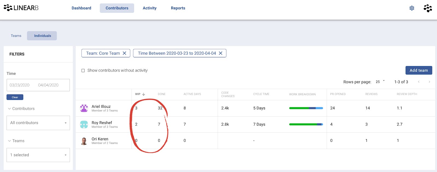Switch to the Teams tab

tap(16, 36)
